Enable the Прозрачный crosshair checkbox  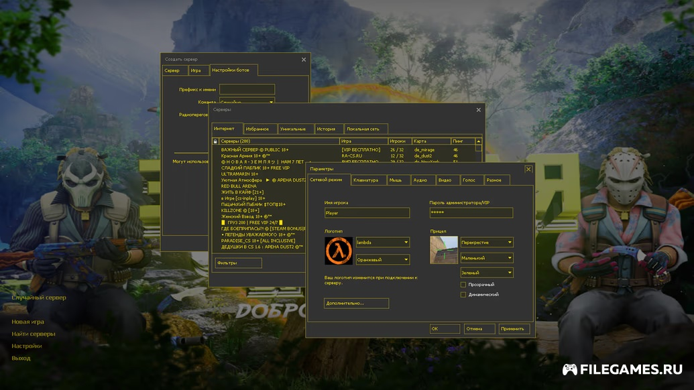coord(463,285)
